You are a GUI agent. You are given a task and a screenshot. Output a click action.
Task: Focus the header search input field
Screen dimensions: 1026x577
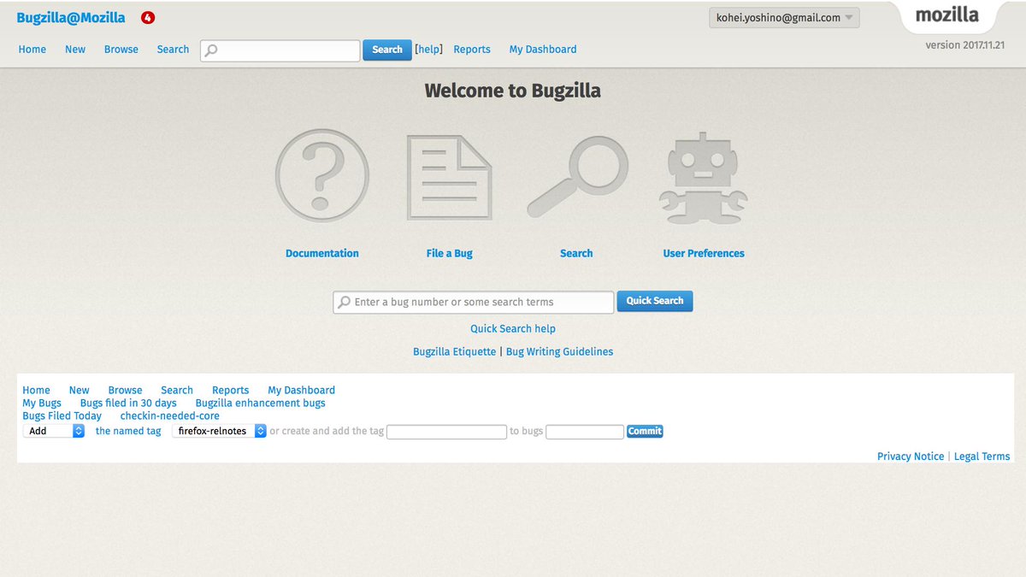(280, 50)
